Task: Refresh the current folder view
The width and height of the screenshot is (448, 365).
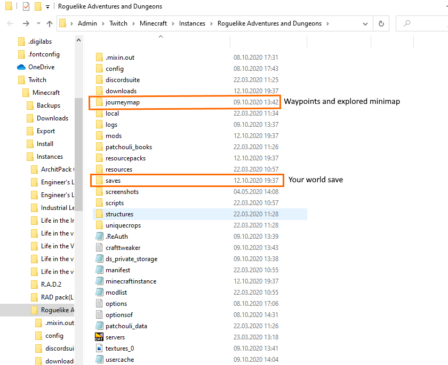Action: pyautogui.click(x=381, y=23)
